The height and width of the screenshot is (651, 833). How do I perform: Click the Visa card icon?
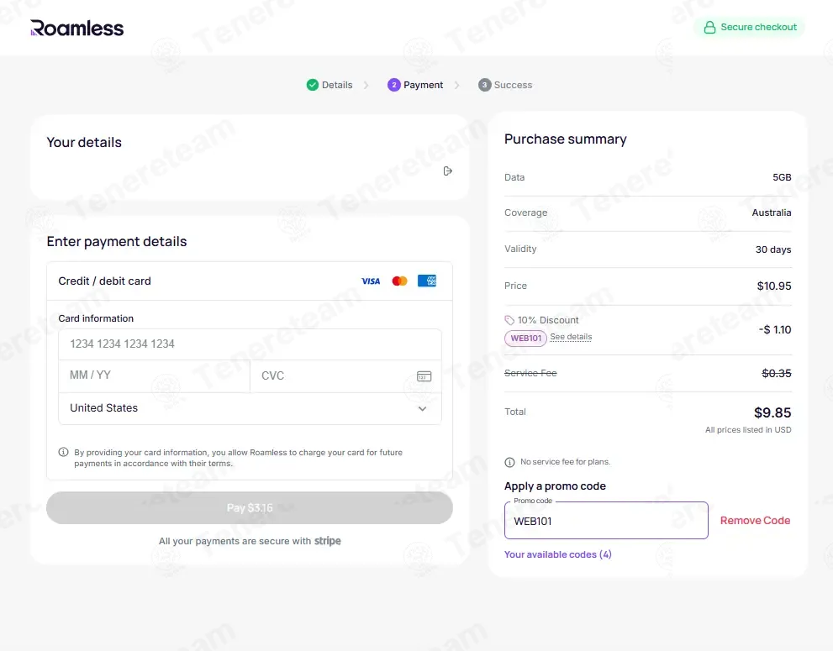[x=371, y=281]
